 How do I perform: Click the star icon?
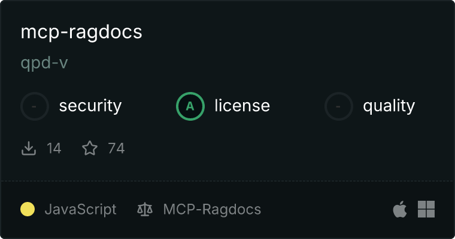(x=90, y=148)
